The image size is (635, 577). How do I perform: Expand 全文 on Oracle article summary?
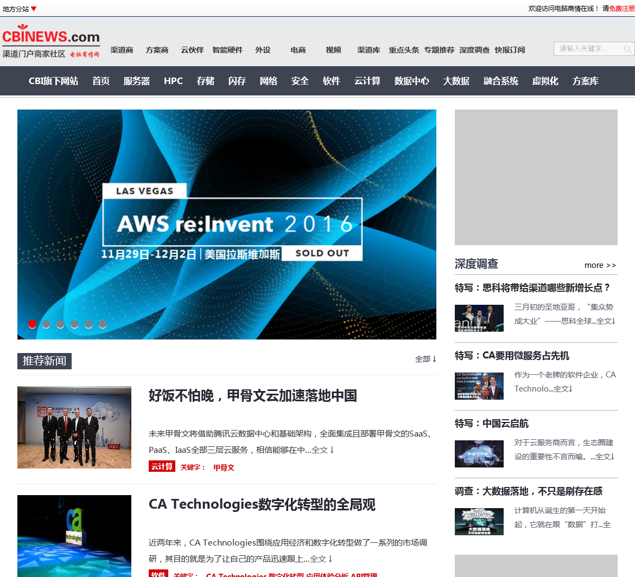point(323,450)
